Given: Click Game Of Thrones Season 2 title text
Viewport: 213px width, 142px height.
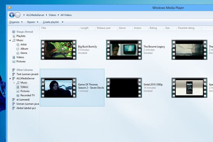Looking at the screenshot, I should click(x=91, y=86).
